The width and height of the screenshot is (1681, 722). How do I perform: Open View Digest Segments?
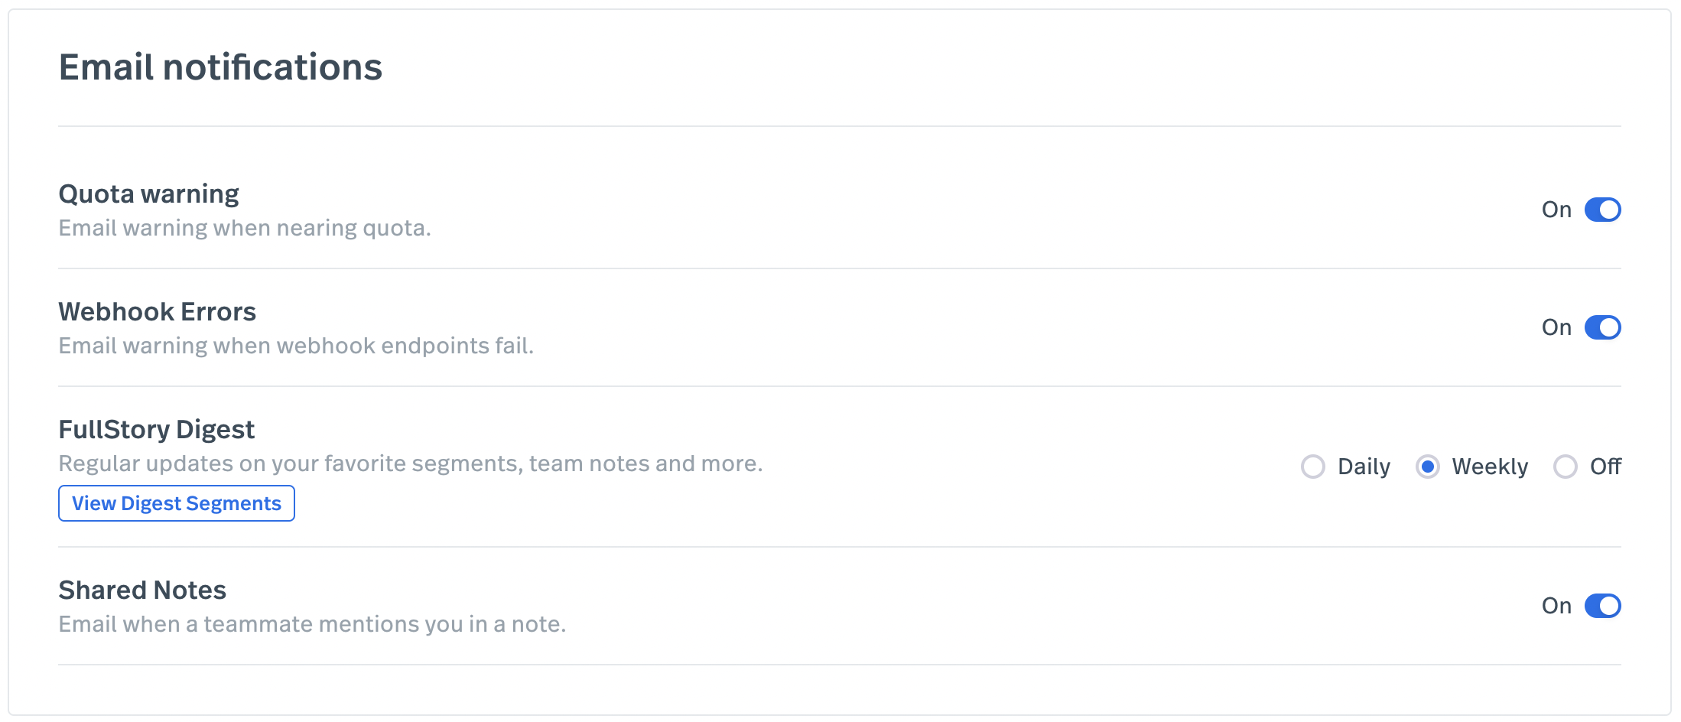[x=176, y=503]
